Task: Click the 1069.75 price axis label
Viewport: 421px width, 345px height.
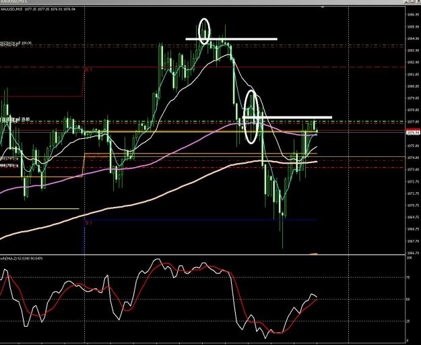Action: click(413, 217)
